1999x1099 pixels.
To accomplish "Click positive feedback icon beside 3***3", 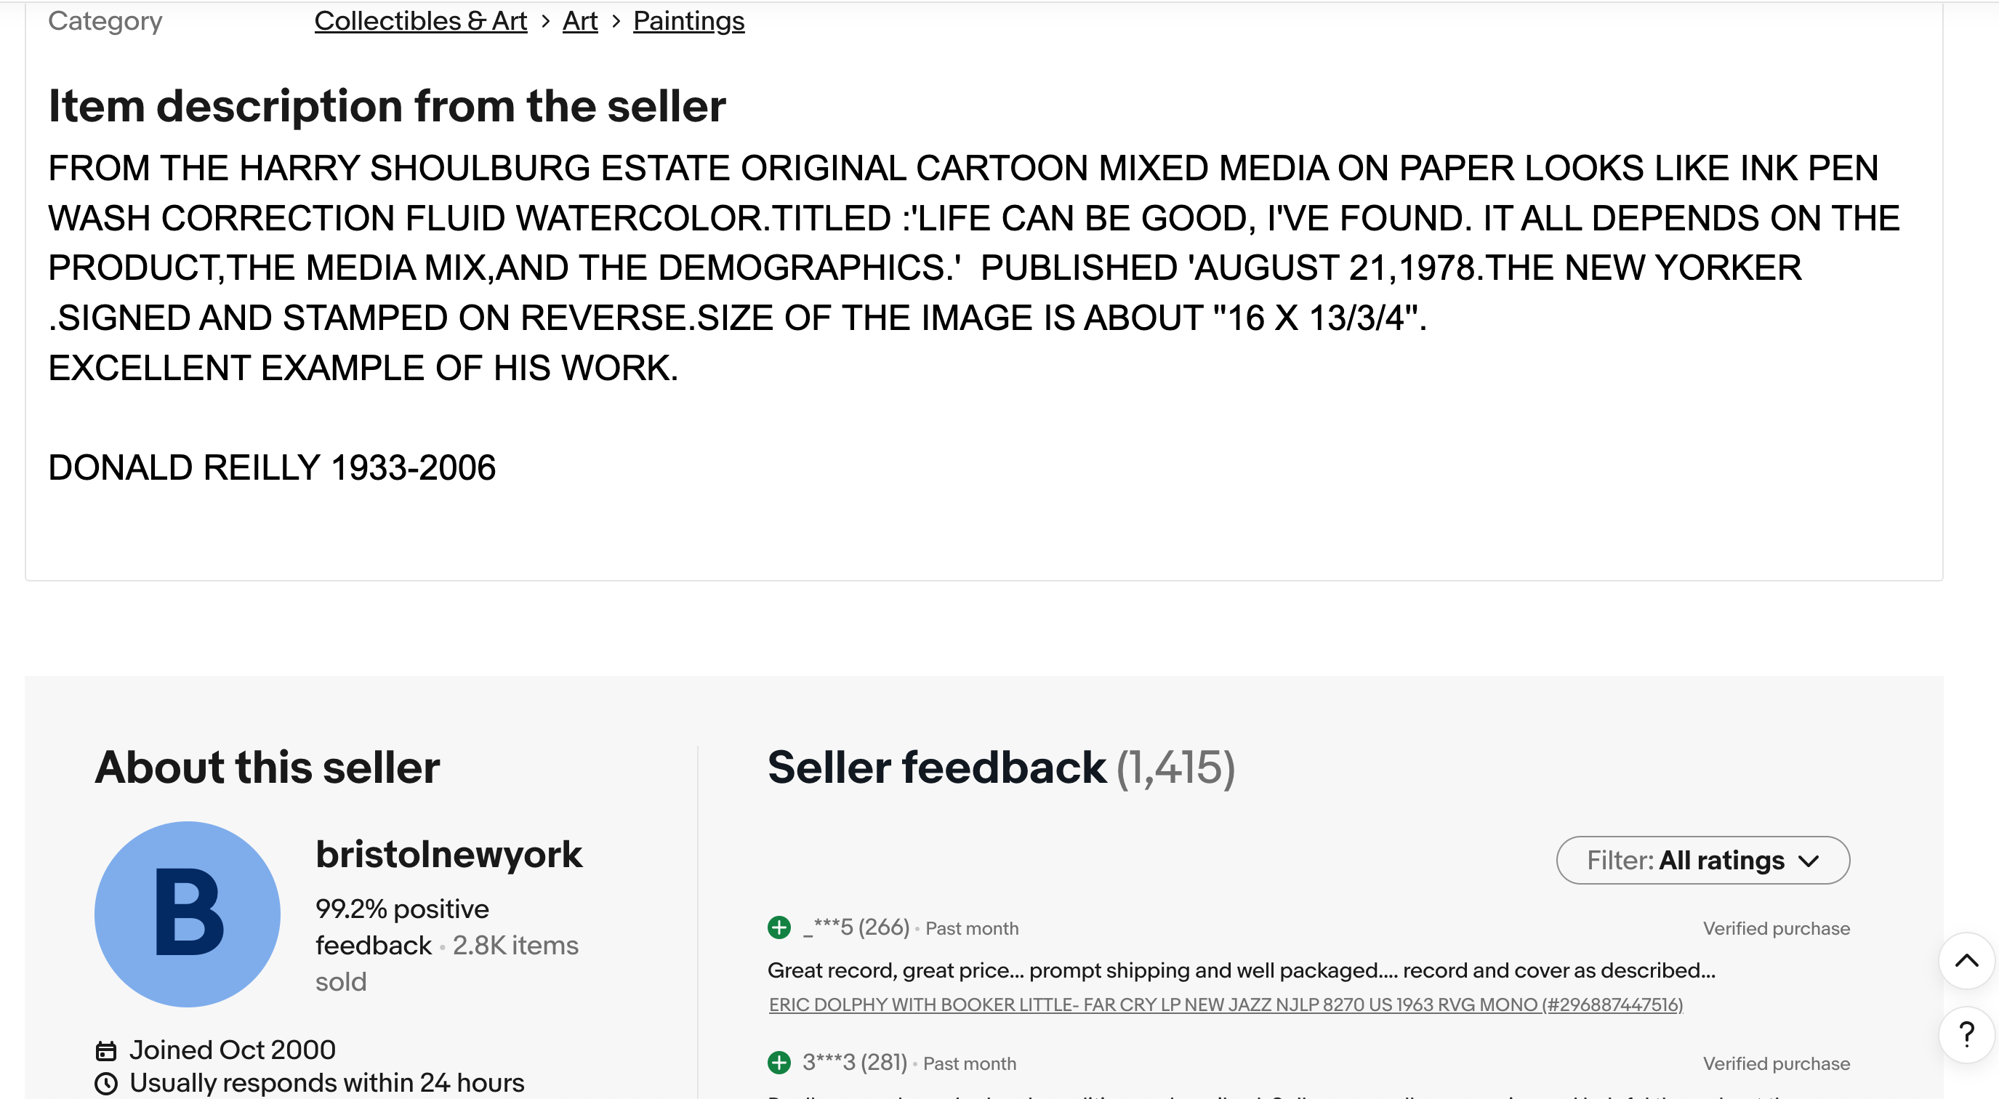I will click(779, 1063).
